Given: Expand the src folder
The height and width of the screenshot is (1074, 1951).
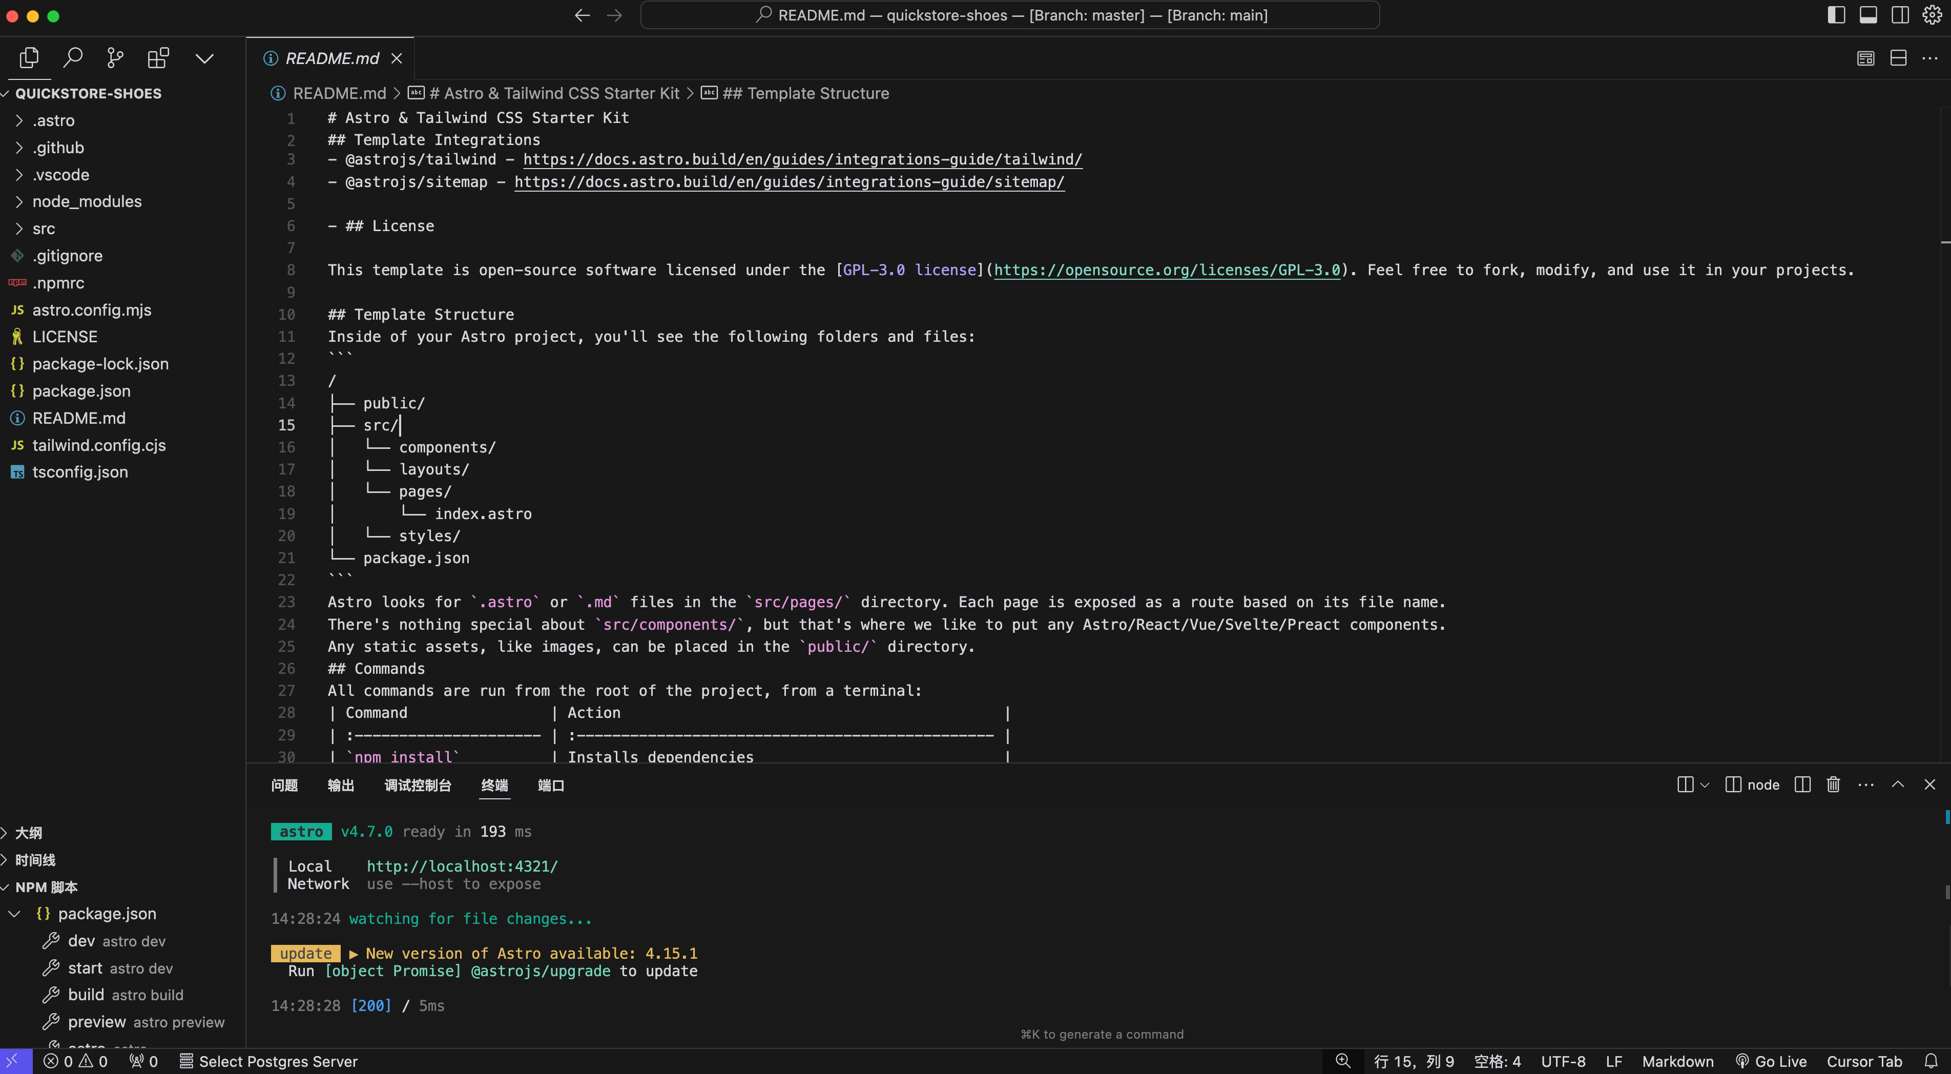Looking at the screenshot, I should point(43,229).
